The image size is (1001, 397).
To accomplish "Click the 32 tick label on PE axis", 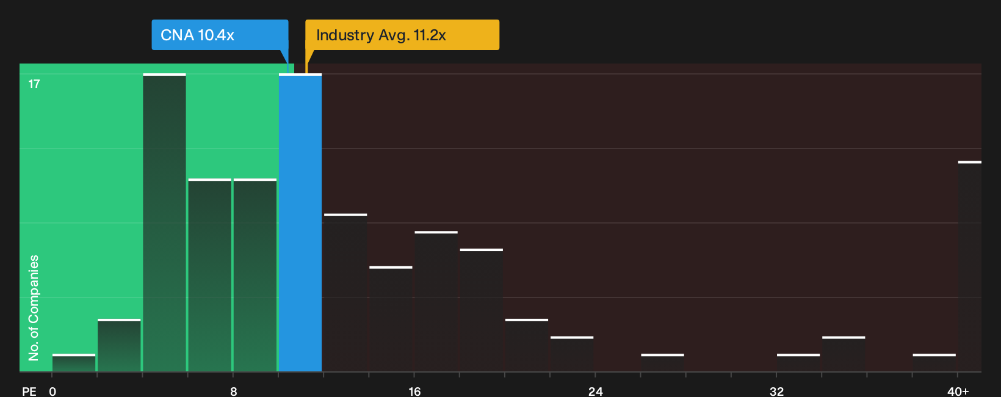I will point(776,392).
